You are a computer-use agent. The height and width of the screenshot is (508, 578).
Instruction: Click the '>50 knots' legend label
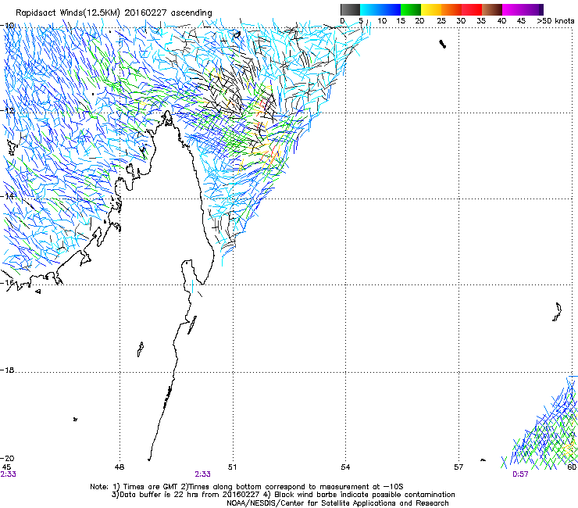[x=555, y=21]
